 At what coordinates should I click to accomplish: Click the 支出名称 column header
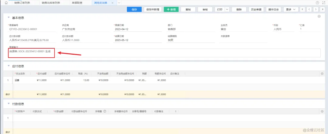pos(20,74)
